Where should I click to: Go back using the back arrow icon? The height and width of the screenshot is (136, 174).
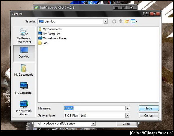tap(114, 21)
